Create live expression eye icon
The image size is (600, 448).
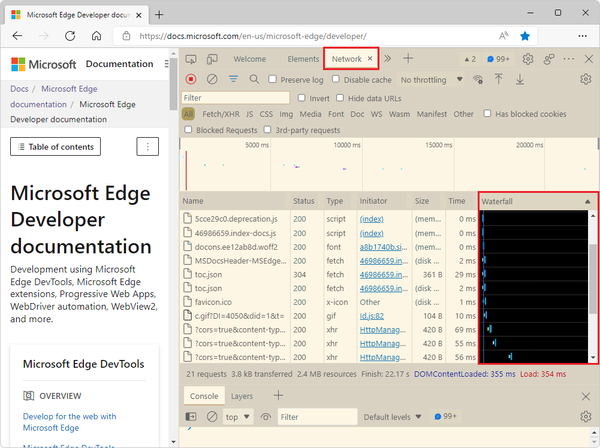tap(266, 417)
